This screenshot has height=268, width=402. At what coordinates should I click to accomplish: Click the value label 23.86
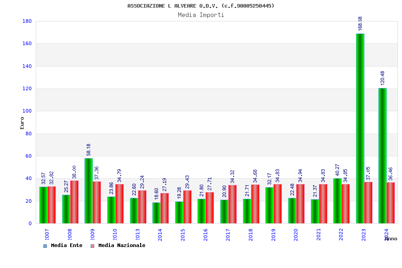[111, 188]
